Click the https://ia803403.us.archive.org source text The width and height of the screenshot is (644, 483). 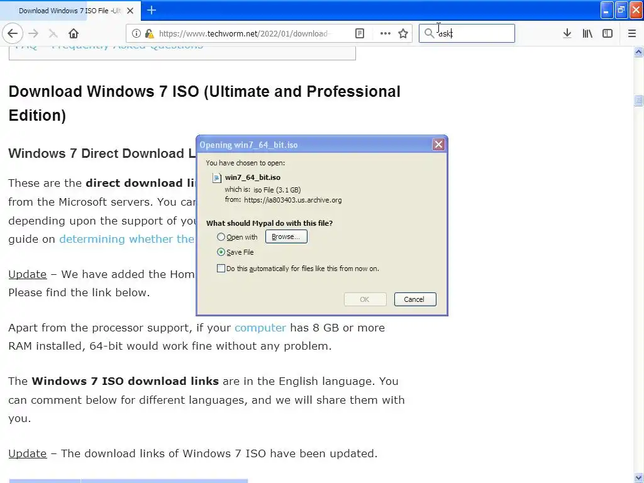coord(293,200)
